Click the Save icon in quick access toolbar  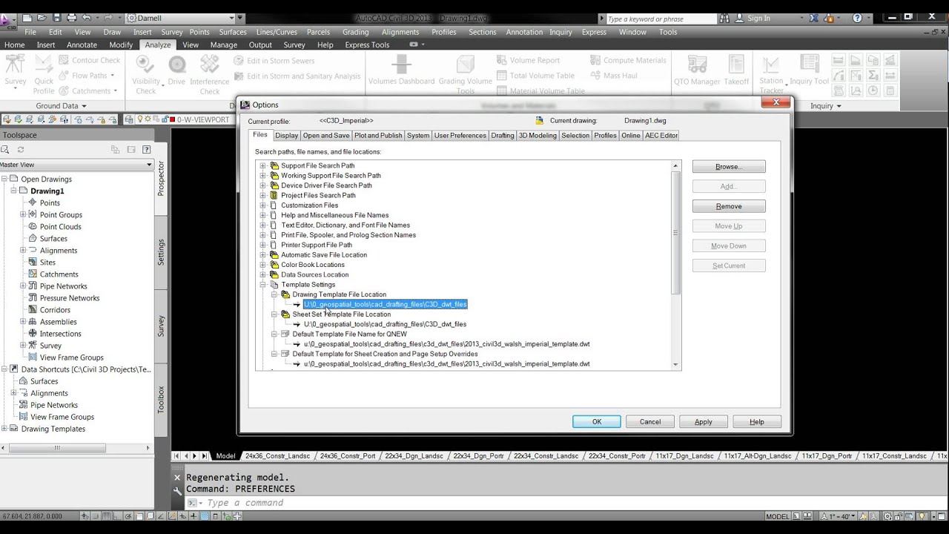[x=57, y=18]
